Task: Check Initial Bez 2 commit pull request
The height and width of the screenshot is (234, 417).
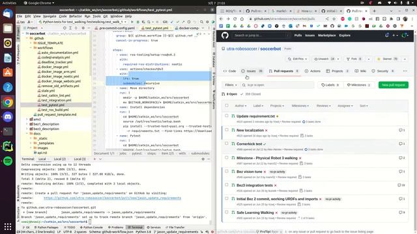Action: pyautogui.click(x=227, y=199)
